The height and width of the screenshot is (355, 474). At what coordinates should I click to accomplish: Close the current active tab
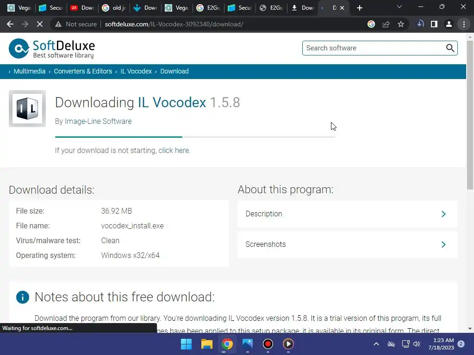pyautogui.click(x=342, y=8)
